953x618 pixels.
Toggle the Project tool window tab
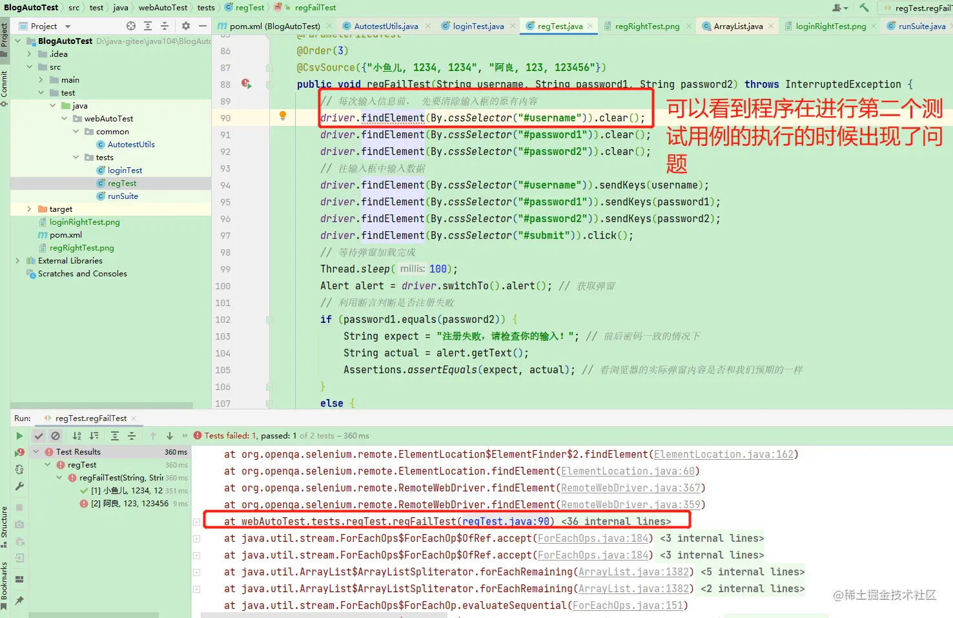coord(5,40)
